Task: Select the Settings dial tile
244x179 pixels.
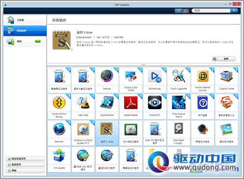Action: point(107,80)
